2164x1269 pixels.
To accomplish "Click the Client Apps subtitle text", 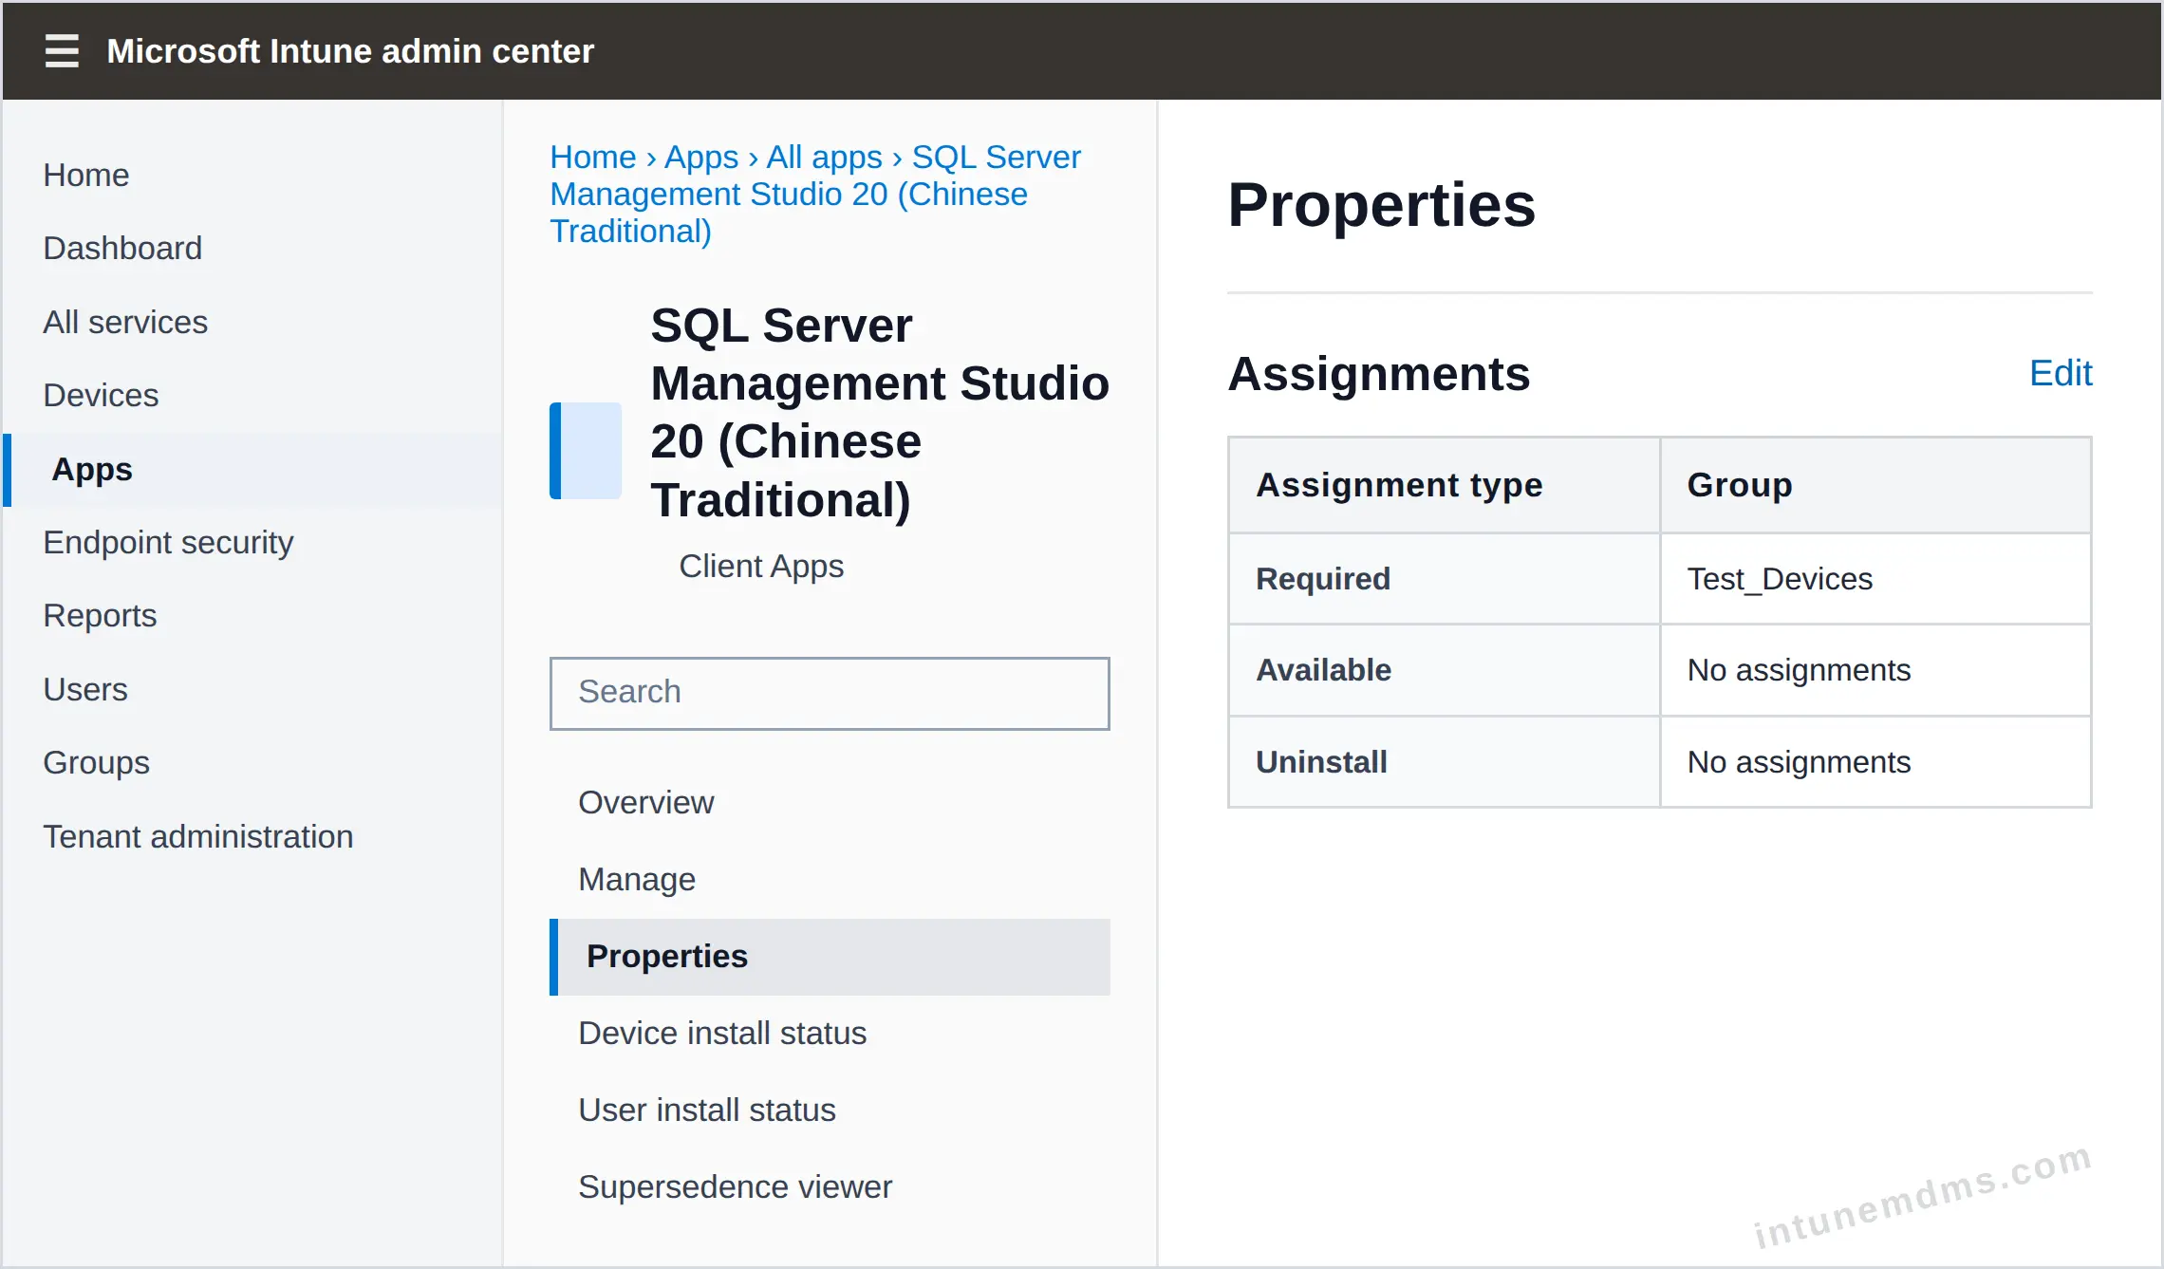I will [761, 566].
